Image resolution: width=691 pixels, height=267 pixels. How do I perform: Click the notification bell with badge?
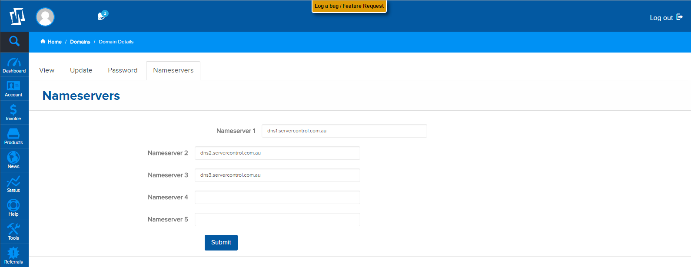(102, 16)
